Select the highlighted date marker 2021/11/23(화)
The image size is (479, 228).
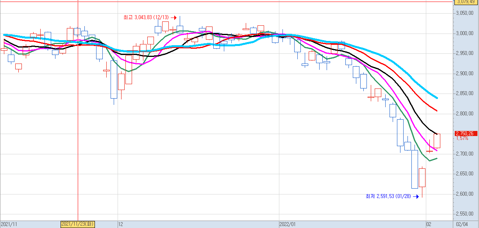tap(78, 224)
